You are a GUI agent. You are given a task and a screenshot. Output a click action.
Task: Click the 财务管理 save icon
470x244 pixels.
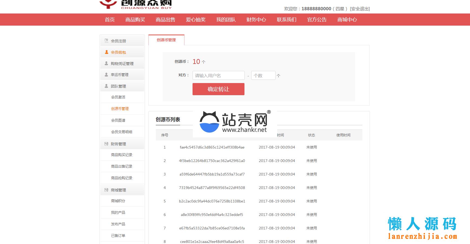click(x=106, y=144)
